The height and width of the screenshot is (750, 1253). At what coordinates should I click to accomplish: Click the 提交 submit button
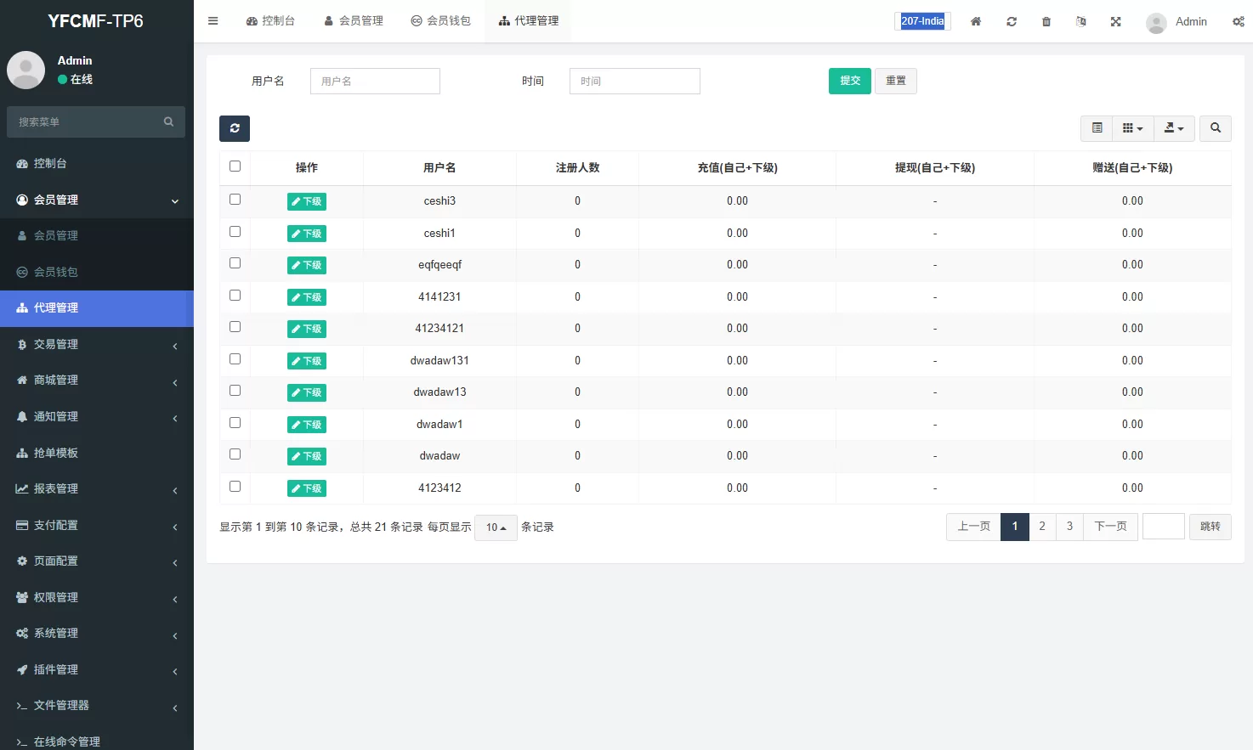(848, 81)
